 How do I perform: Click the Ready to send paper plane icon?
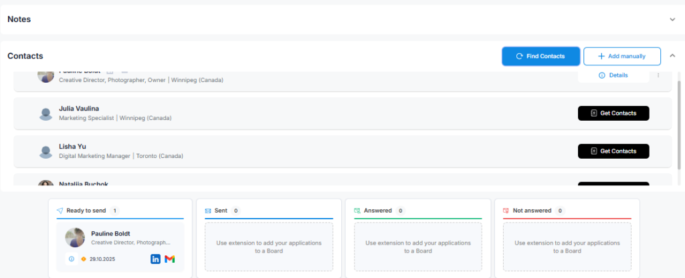tap(60, 211)
